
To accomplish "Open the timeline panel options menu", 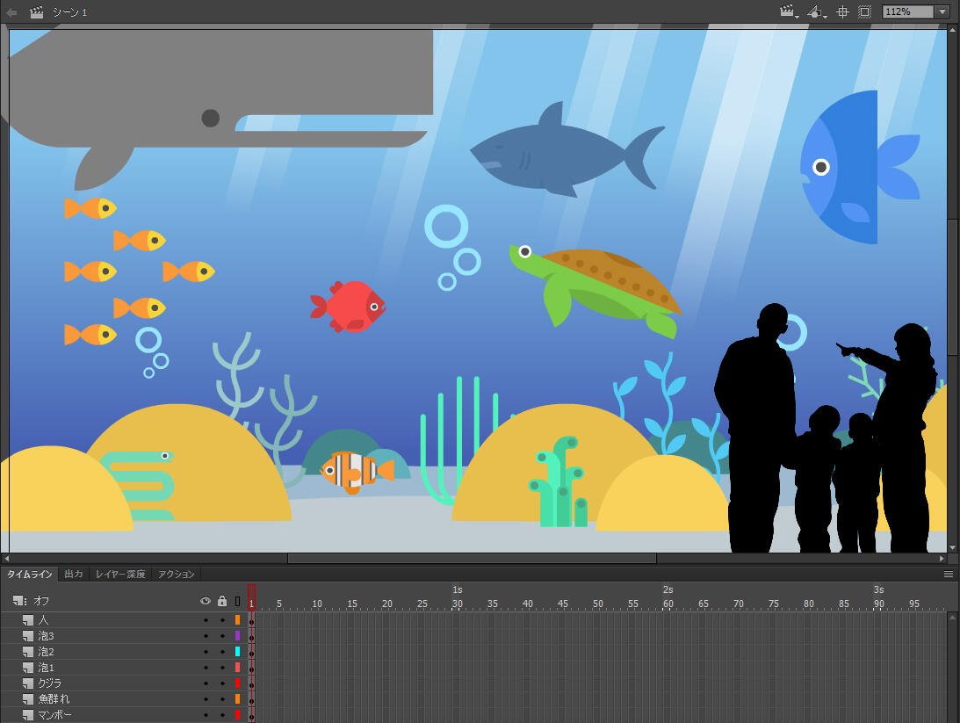I will click(x=949, y=574).
